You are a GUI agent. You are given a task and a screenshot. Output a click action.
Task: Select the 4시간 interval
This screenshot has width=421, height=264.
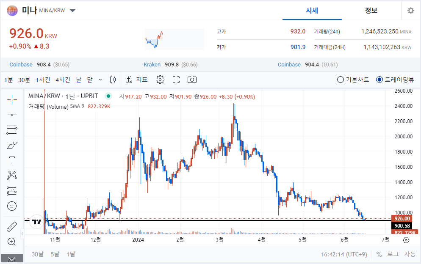[63, 80]
